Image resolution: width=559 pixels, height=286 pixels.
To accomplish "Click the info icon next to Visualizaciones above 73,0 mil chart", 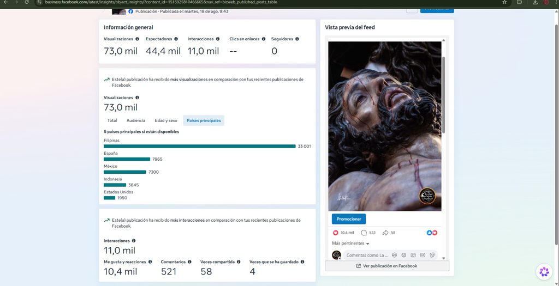I will click(137, 98).
